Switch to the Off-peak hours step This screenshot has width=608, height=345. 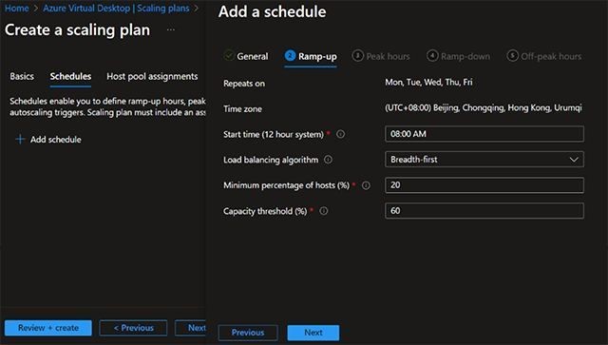[x=544, y=56]
